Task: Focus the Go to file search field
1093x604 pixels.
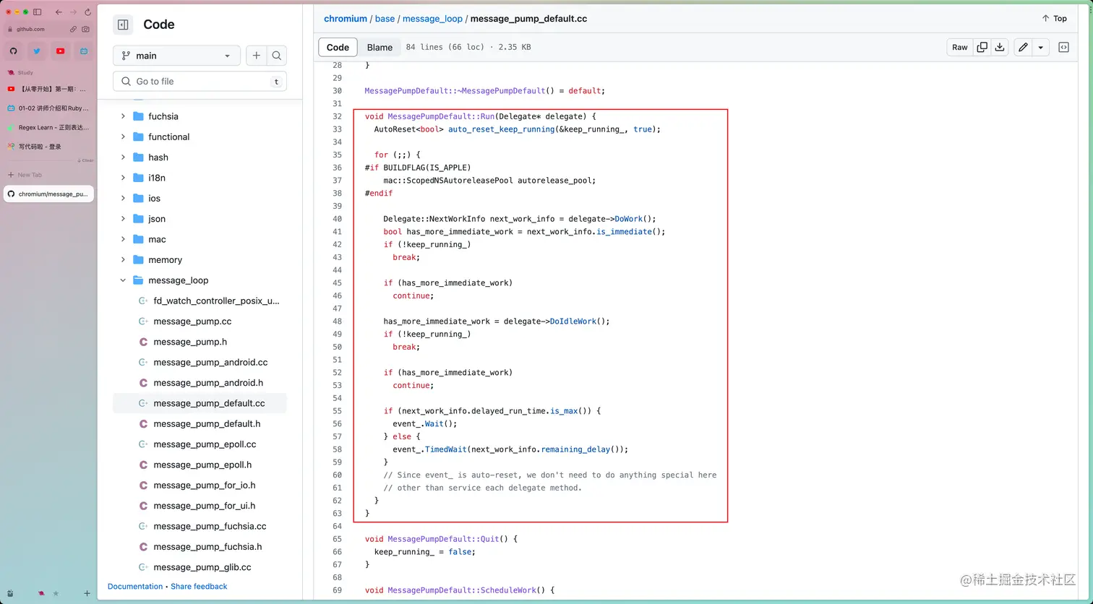Action: click(x=200, y=82)
